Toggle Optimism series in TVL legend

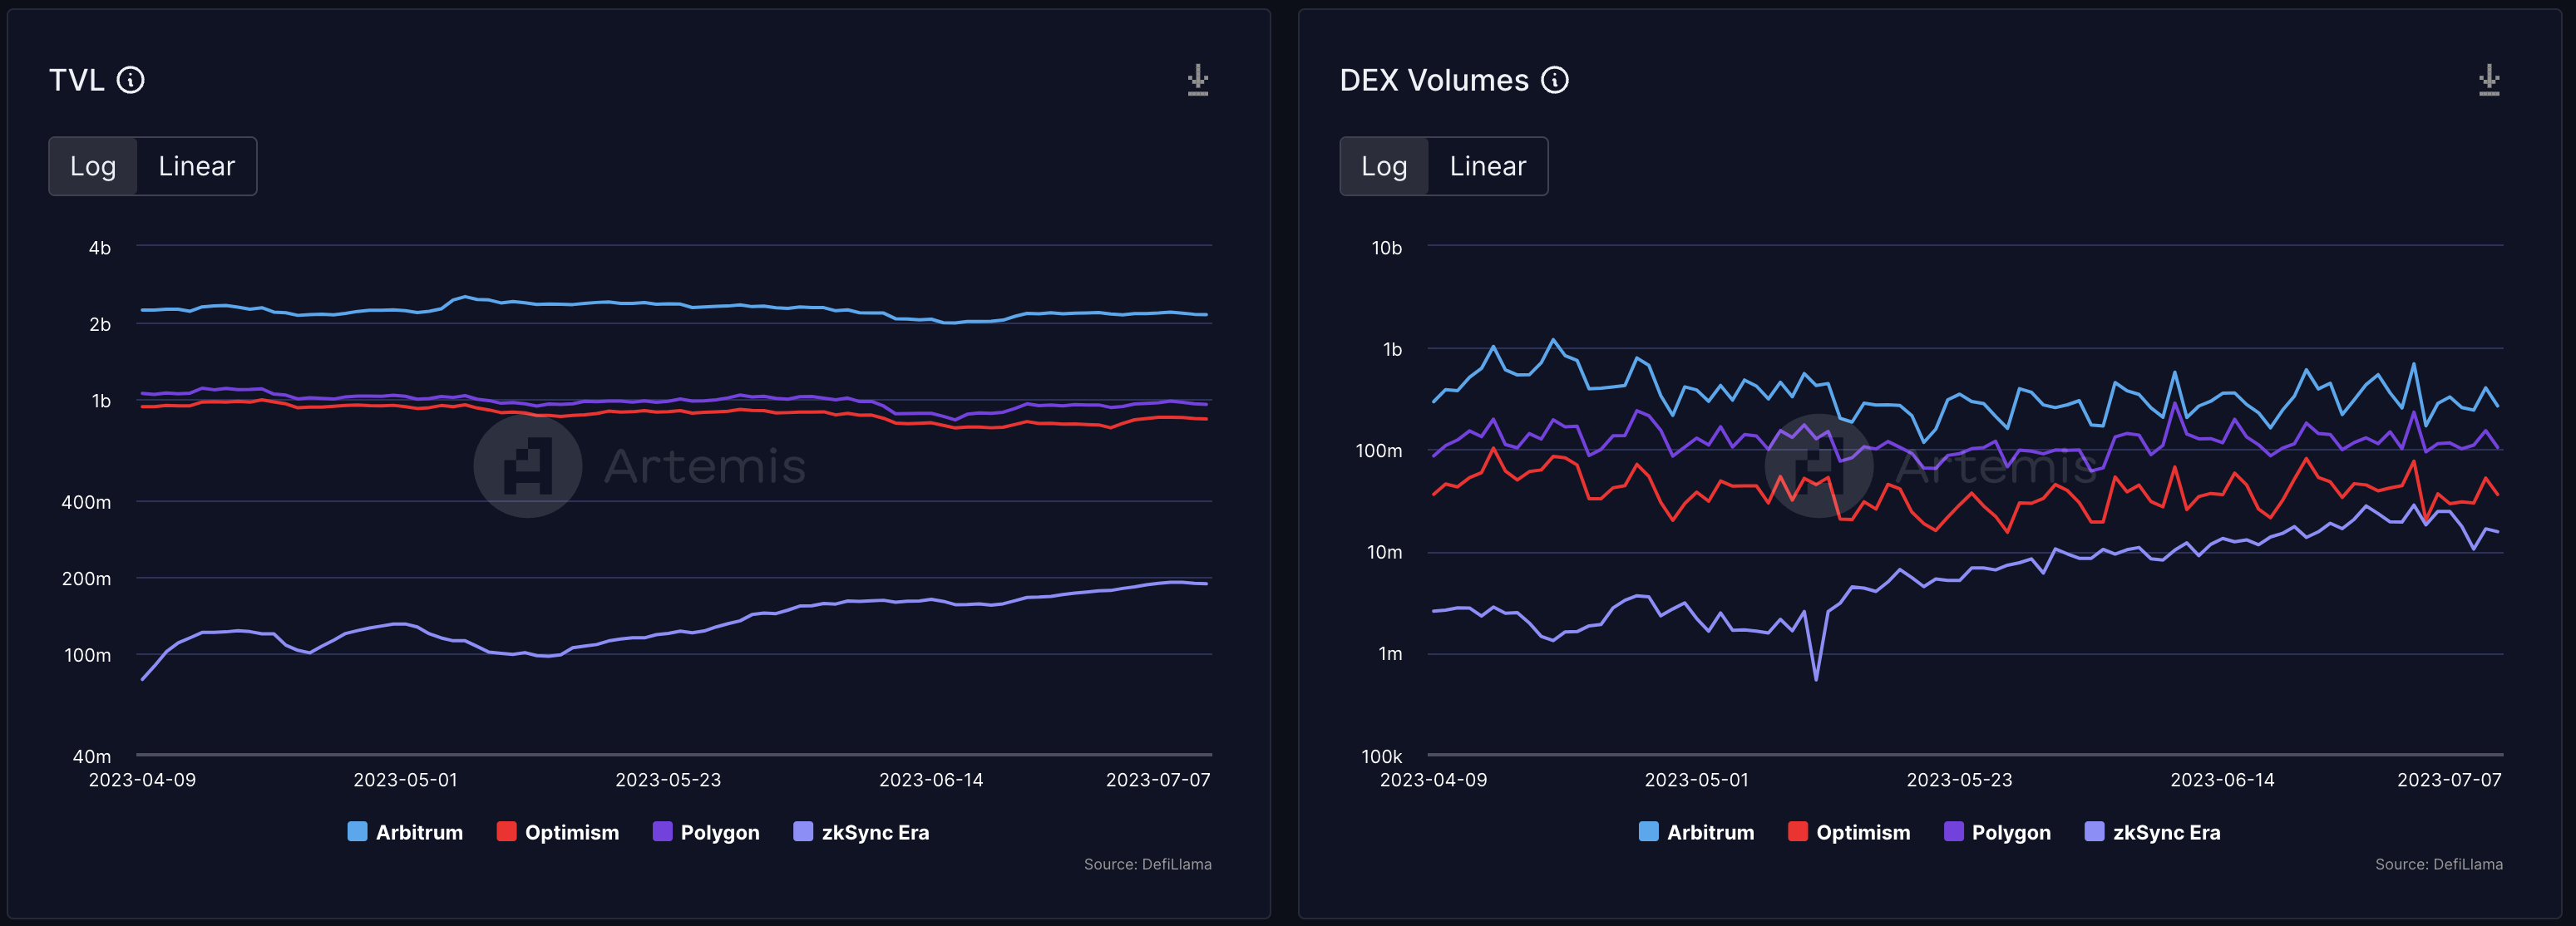click(x=571, y=832)
